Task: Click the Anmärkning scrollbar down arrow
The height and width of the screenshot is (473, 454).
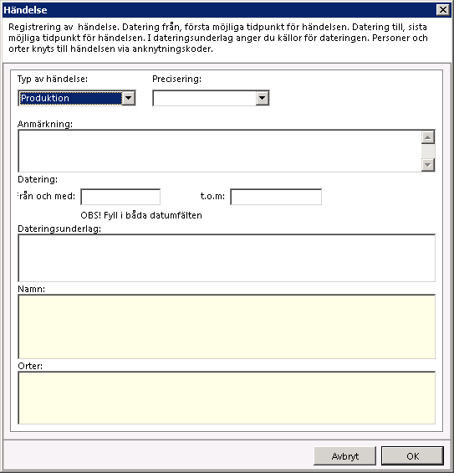Action: [x=428, y=165]
